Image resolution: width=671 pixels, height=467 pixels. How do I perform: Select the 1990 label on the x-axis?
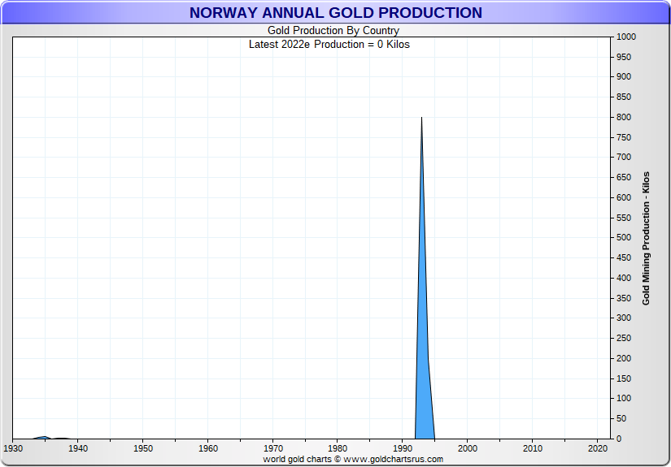(403, 448)
